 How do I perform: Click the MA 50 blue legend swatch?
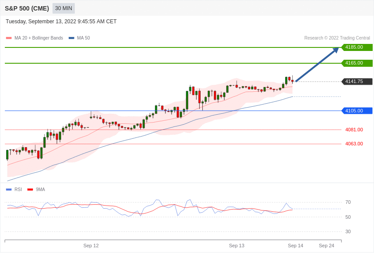(x=71, y=38)
